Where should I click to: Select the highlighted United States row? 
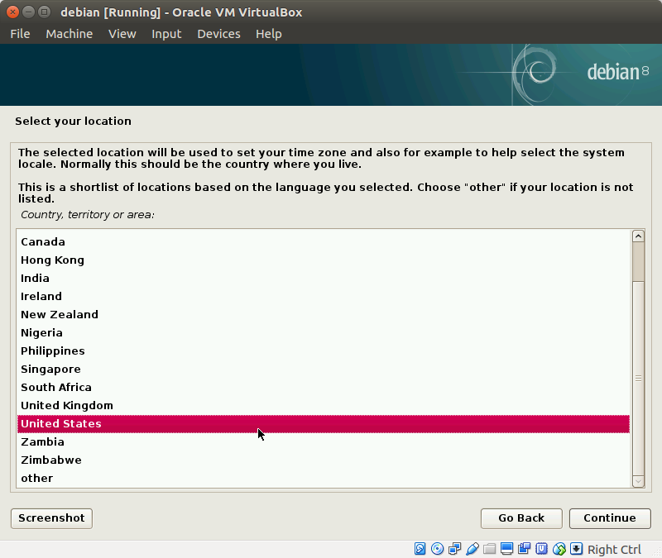tap(324, 423)
